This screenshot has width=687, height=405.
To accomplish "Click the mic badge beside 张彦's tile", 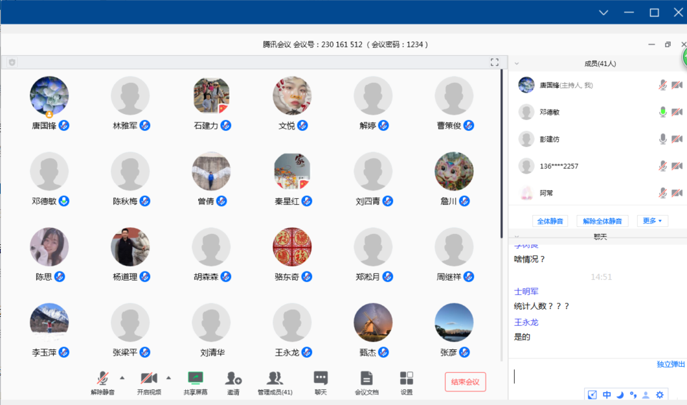I will pos(464,353).
